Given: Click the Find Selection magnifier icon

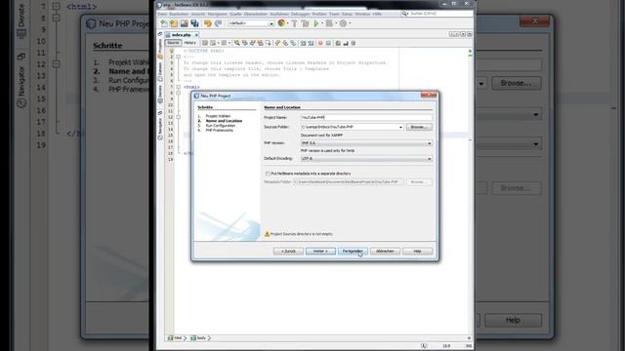Looking at the screenshot, I should tap(236, 43).
